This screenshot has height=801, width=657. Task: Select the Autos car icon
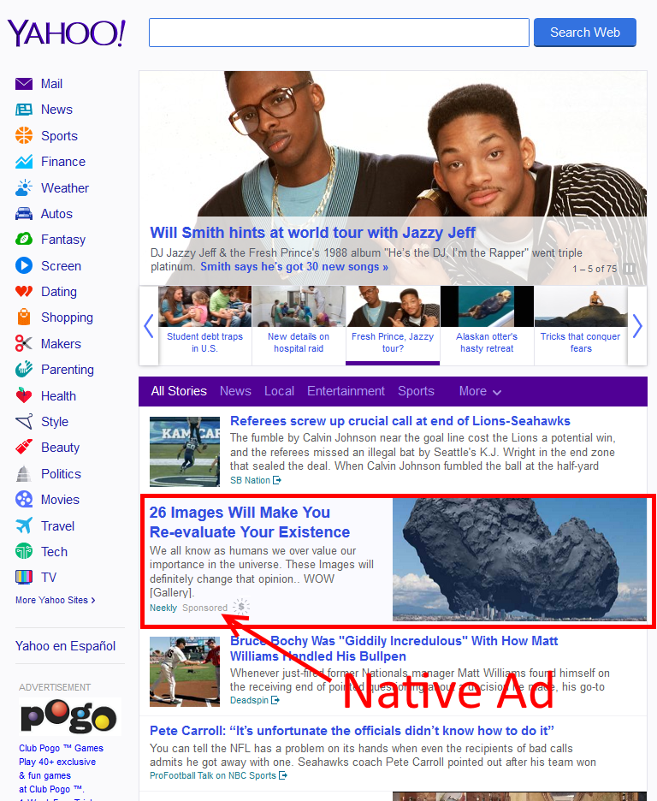[24, 214]
